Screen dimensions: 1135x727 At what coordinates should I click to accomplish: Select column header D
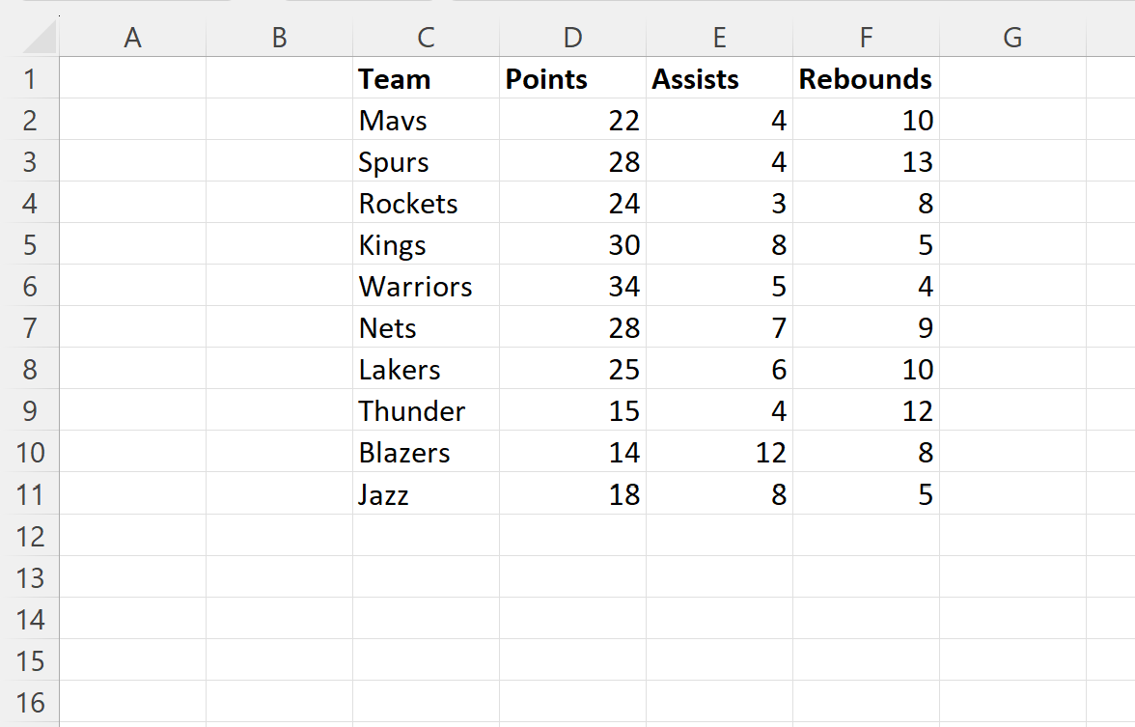(x=572, y=37)
